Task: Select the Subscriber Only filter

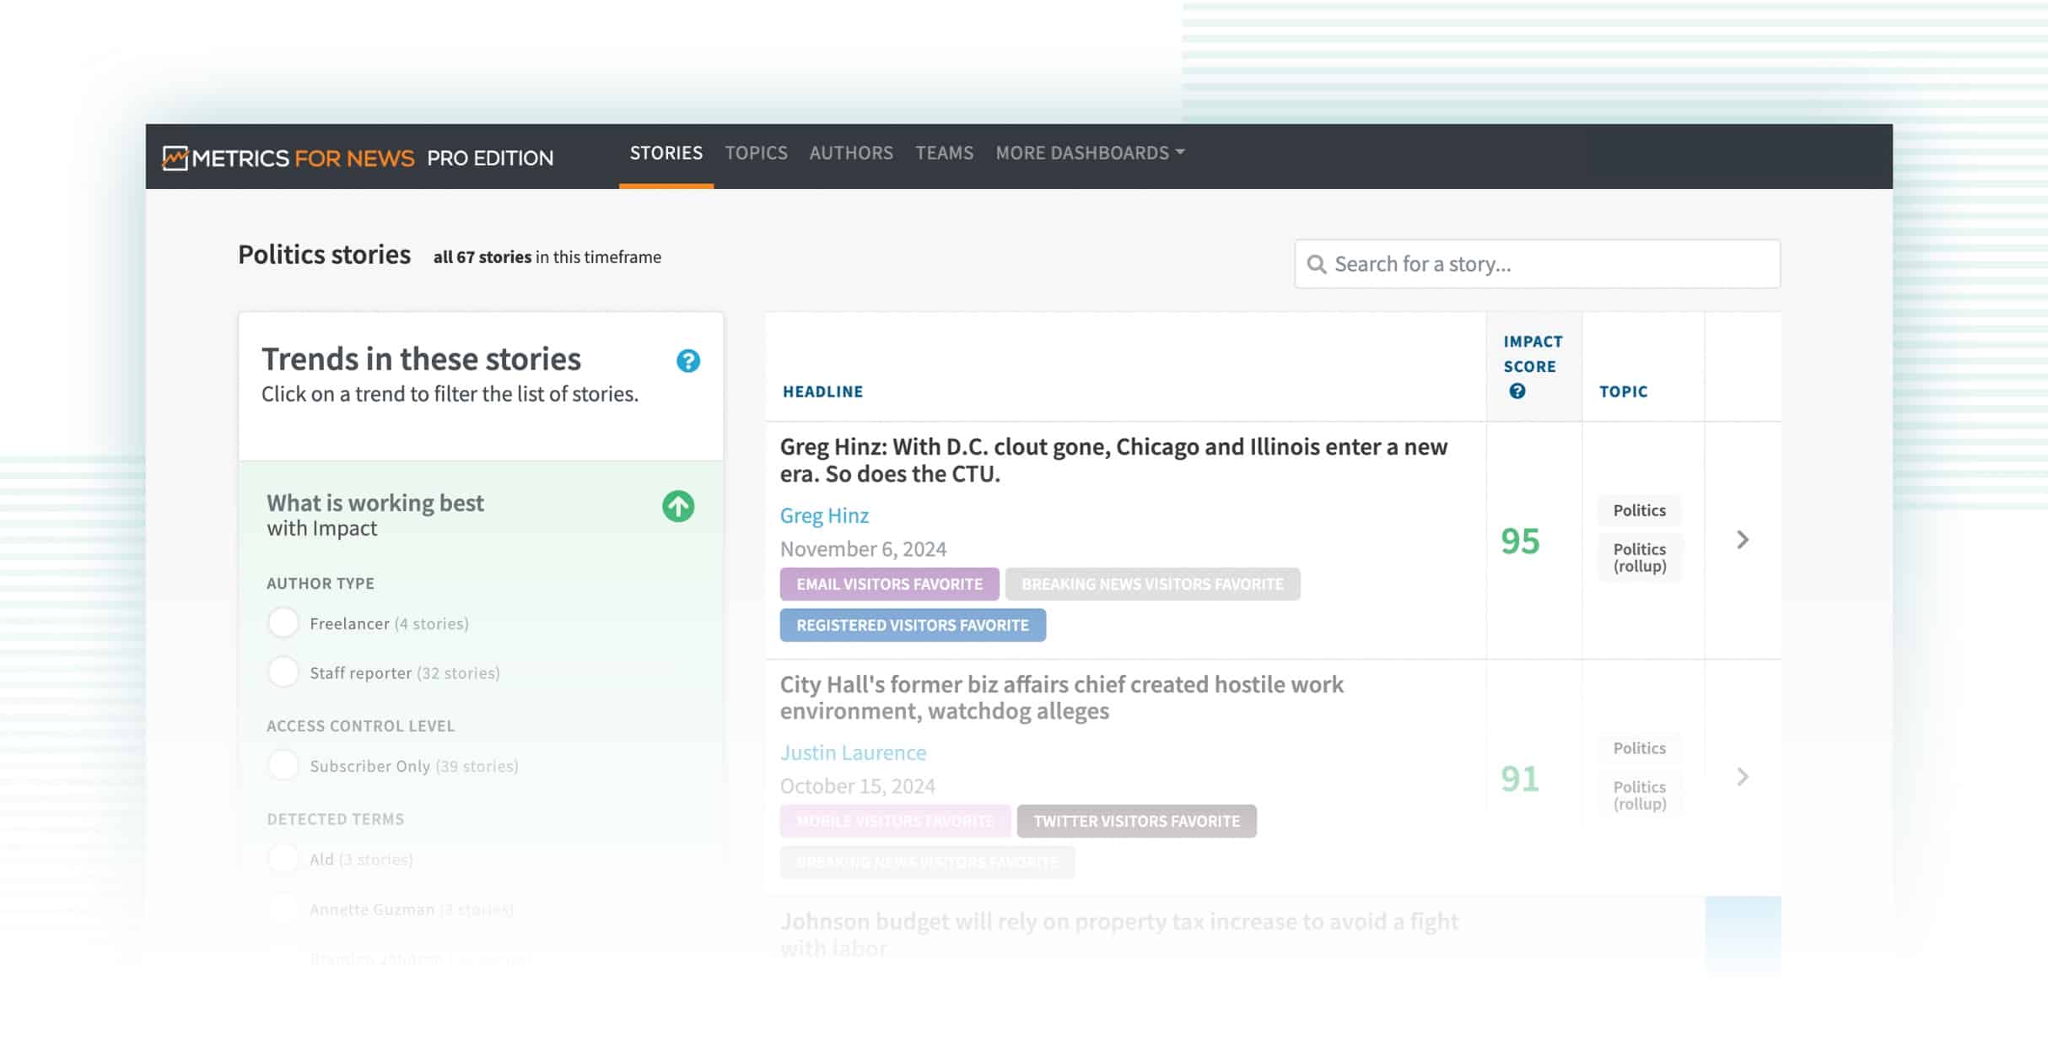Action: (x=283, y=765)
